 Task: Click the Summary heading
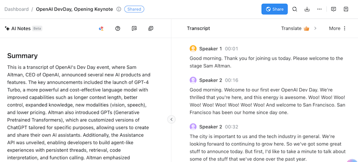(22, 56)
